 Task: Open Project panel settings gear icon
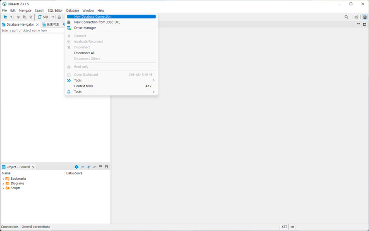77,167
